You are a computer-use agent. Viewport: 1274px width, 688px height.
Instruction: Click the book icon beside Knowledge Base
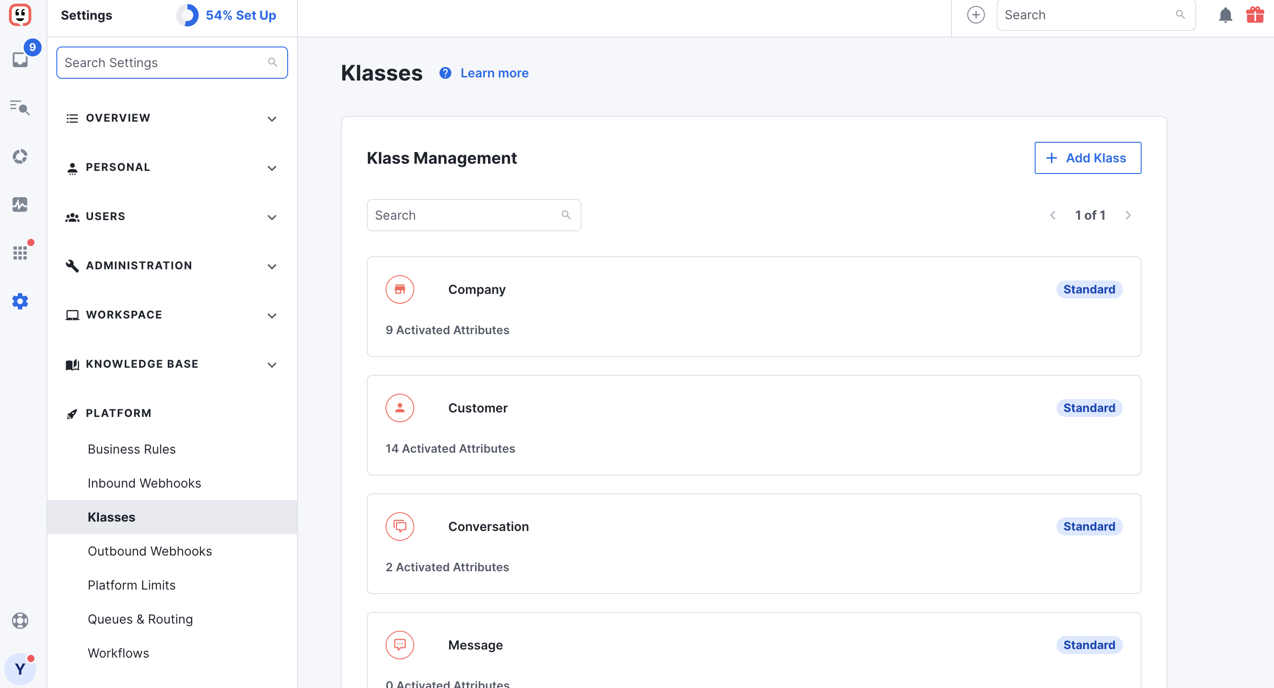click(72, 365)
